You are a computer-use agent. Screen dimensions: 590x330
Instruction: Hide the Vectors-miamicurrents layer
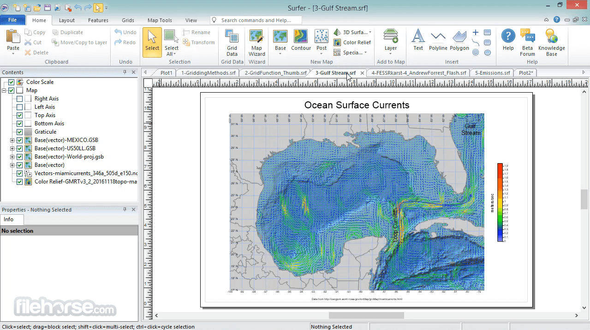tap(19, 173)
